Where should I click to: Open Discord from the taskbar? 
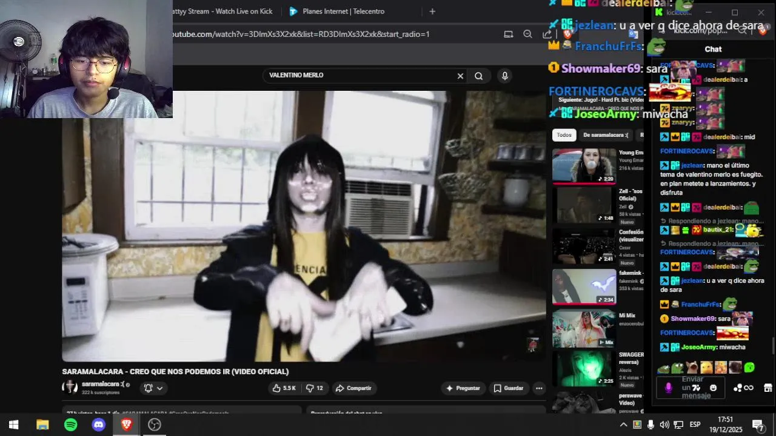pos(98,424)
